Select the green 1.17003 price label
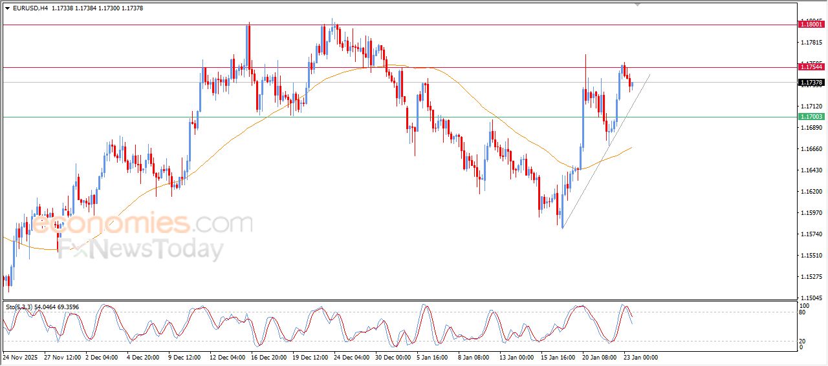Viewport: 828px width, 366px height. [x=811, y=117]
